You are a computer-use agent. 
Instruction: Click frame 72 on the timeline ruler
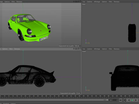[x=133, y=96]
